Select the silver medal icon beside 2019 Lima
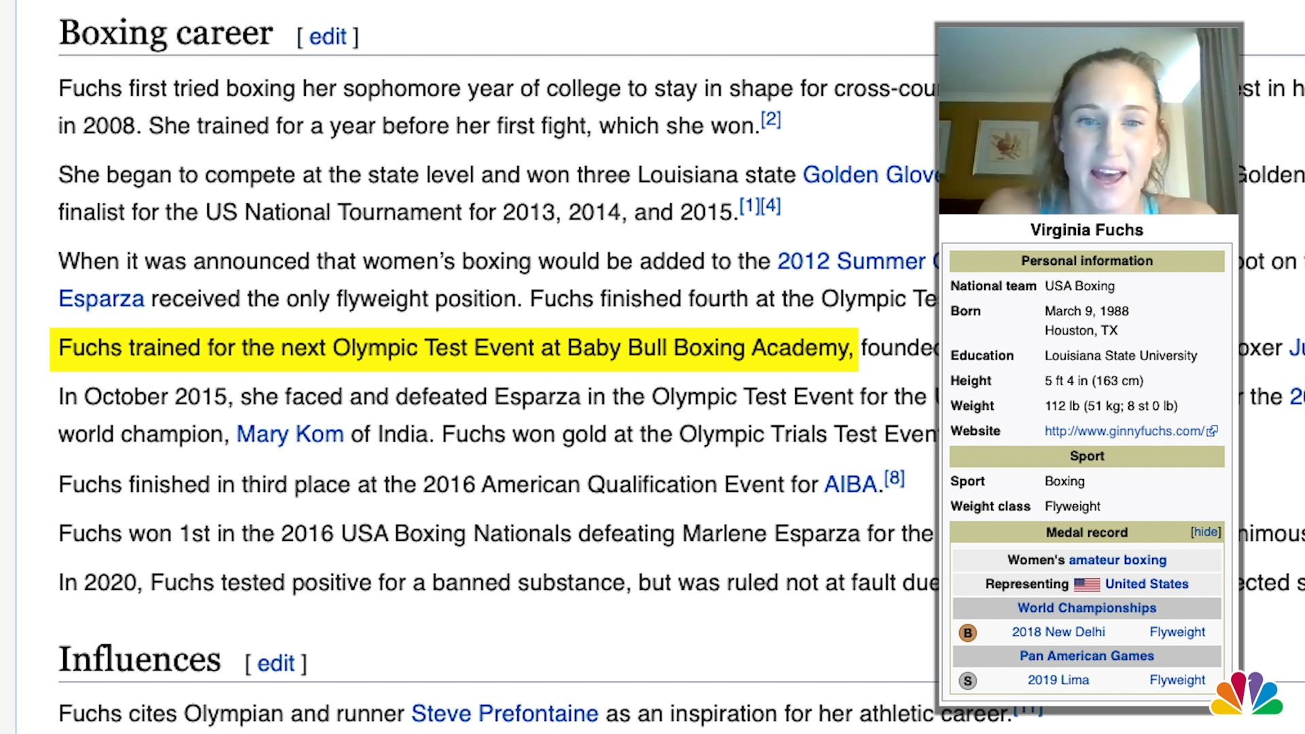Image resolution: width=1305 pixels, height=734 pixels. pyautogui.click(x=967, y=680)
